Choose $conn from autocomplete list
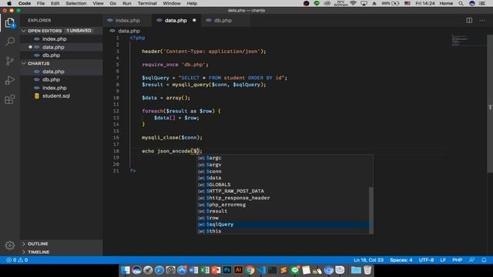493x277 pixels. click(283, 171)
